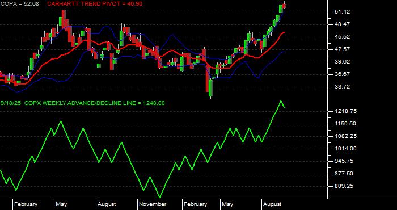Image resolution: width=397 pixels, height=210 pixels.
Task: Click the 809.25 advance/decline axis value
Action: pyautogui.click(x=344, y=186)
